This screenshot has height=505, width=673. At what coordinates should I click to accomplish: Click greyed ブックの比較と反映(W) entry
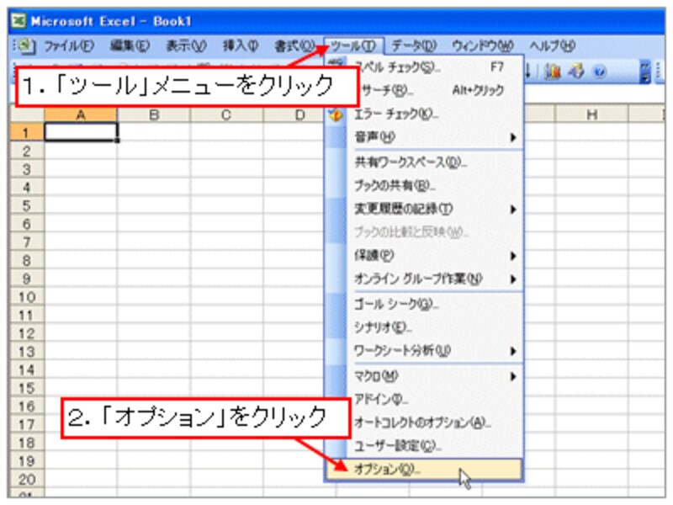point(424,232)
